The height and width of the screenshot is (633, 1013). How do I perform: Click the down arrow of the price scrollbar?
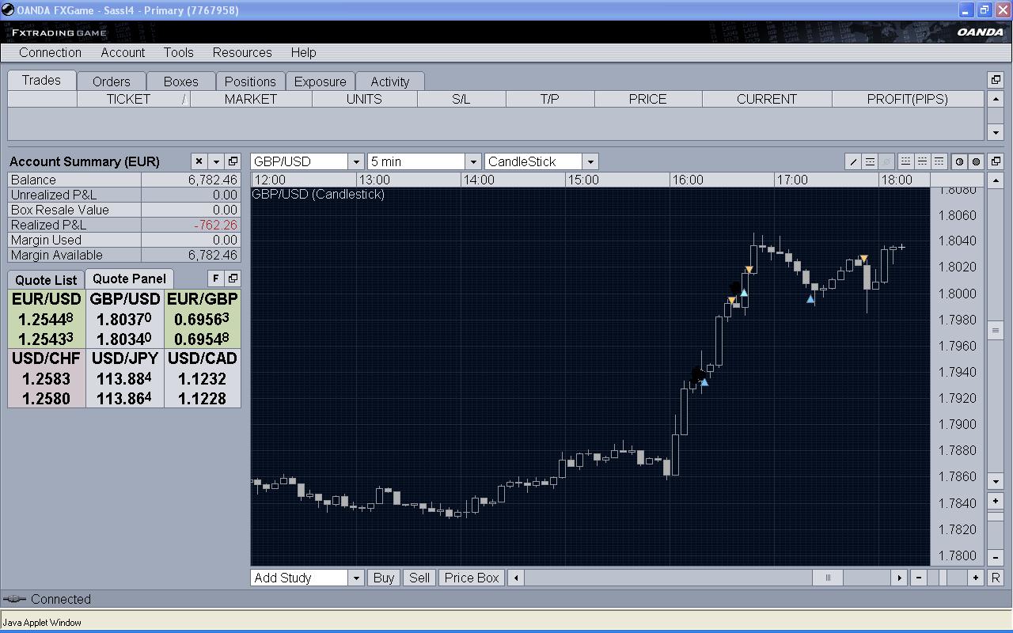[996, 480]
